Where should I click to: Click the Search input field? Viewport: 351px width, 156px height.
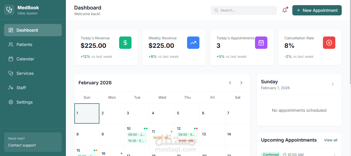coord(244,10)
